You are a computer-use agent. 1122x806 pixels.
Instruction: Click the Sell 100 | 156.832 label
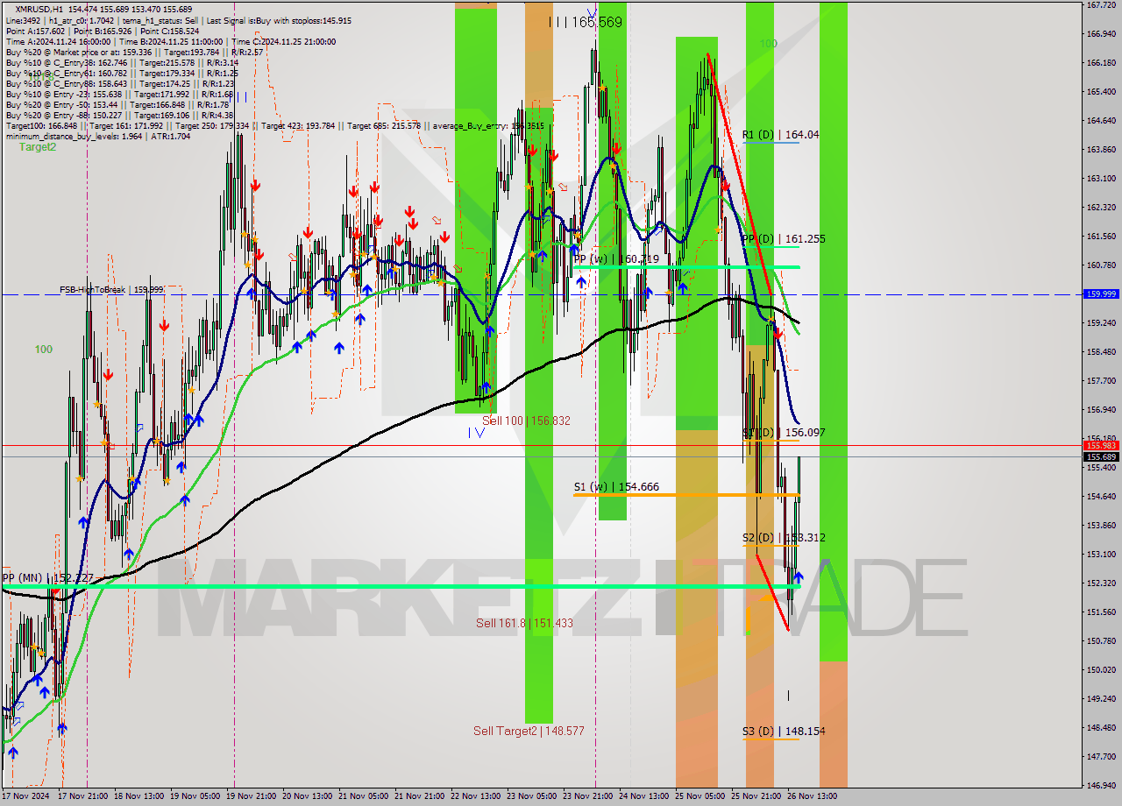(x=526, y=421)
